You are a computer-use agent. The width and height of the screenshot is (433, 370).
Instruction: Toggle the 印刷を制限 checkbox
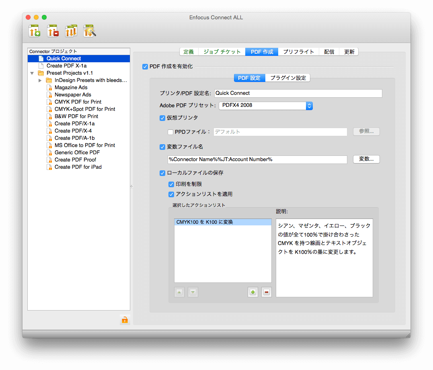(171, 184)
